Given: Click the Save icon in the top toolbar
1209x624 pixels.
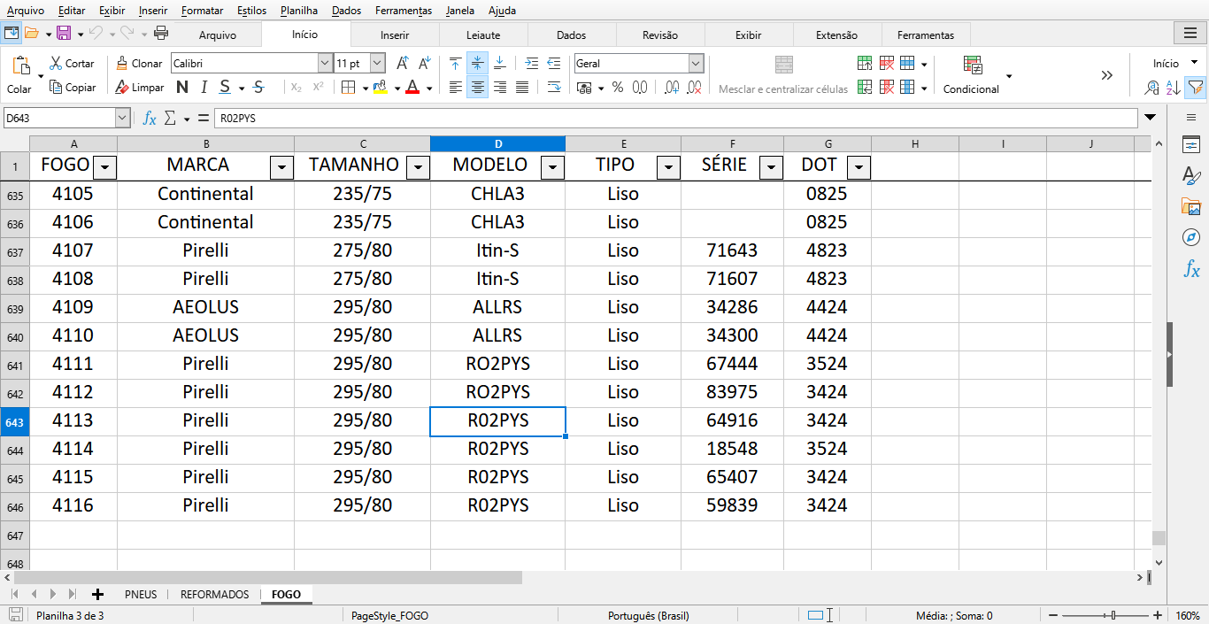Looking at the screenshot, I should click(x=64, y=34).
